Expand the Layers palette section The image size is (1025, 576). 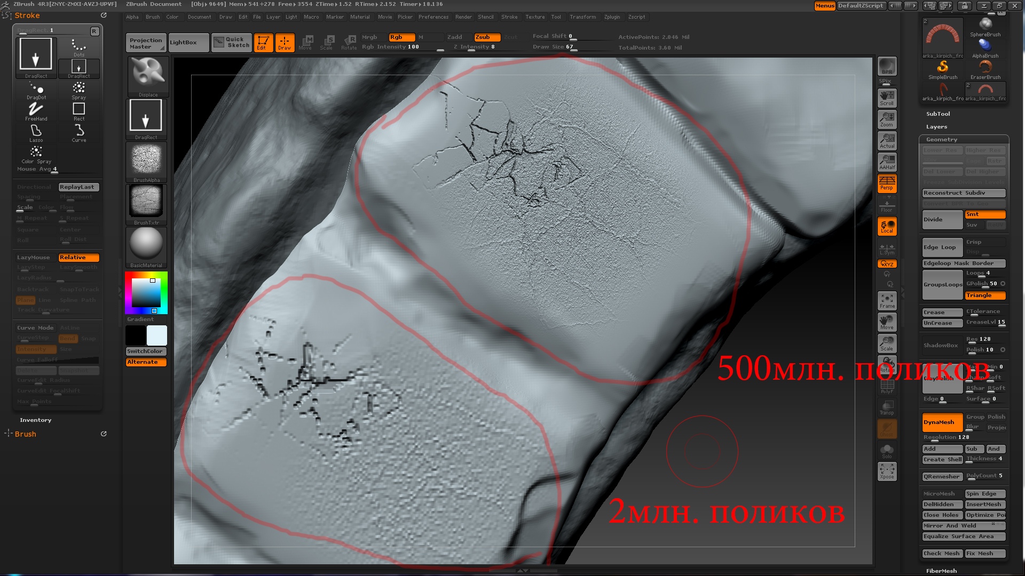coord(936,127)
